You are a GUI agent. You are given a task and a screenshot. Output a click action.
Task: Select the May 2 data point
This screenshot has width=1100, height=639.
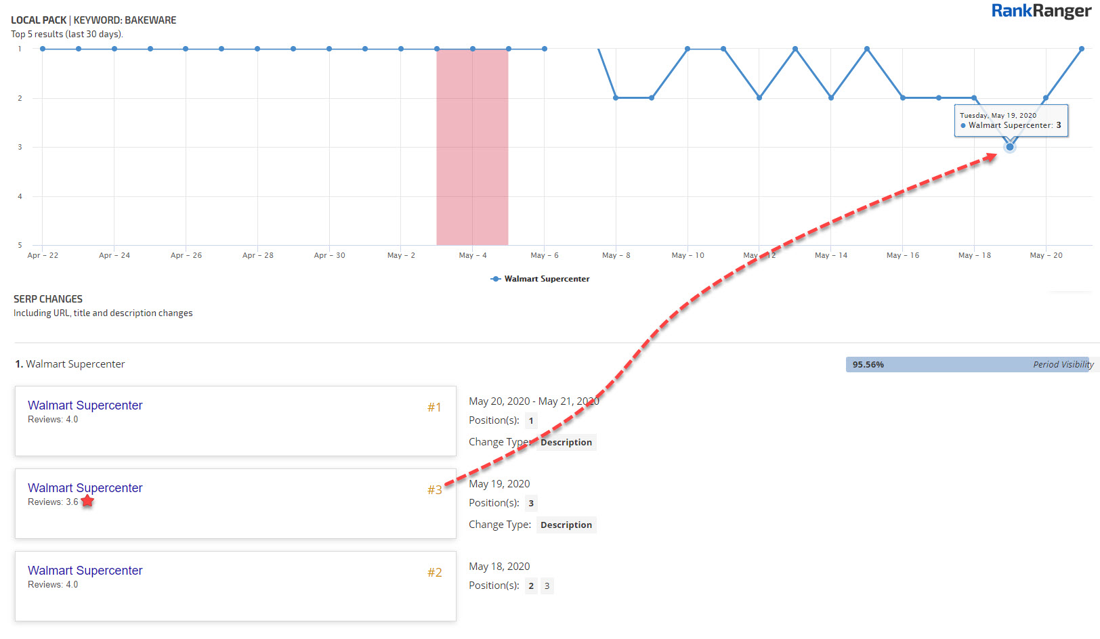tap(401, 49)
